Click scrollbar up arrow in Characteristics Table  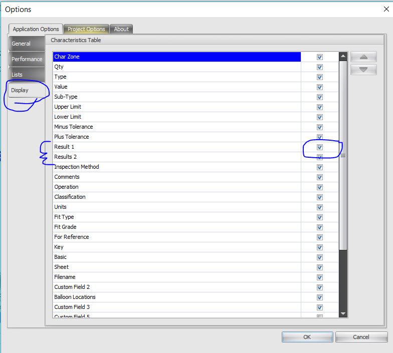[x=343, y=57]
